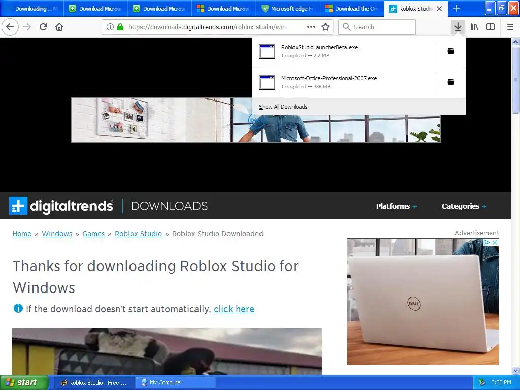Open the Windows start menu
The height and width of the screenshot is (390, 520).
[x=23, y=382]
